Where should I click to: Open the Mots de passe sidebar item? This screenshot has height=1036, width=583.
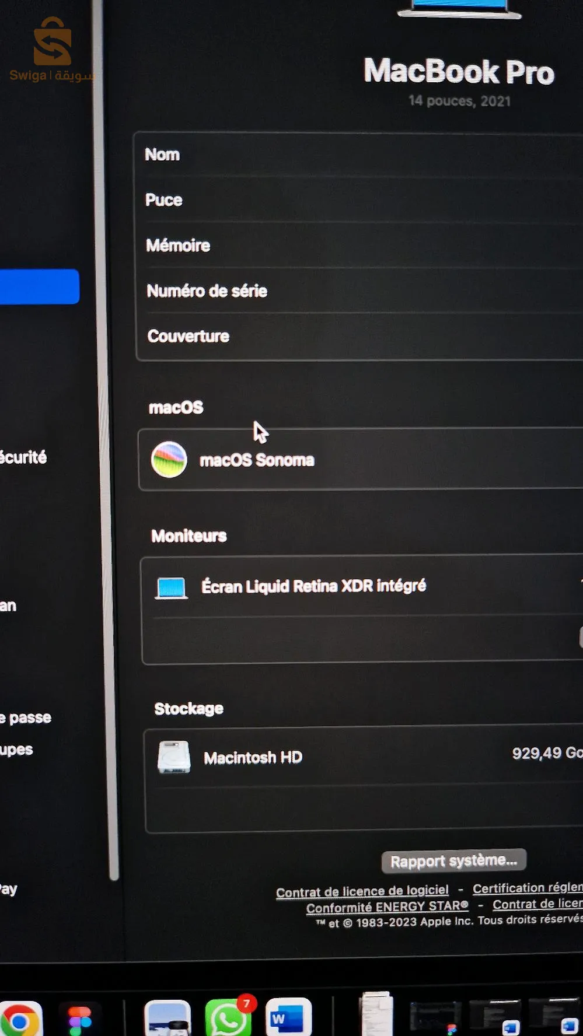pyautogui.click(x=26, y=717)
